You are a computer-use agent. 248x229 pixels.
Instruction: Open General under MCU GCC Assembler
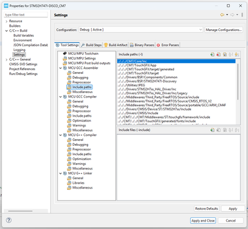coord(77,73)
